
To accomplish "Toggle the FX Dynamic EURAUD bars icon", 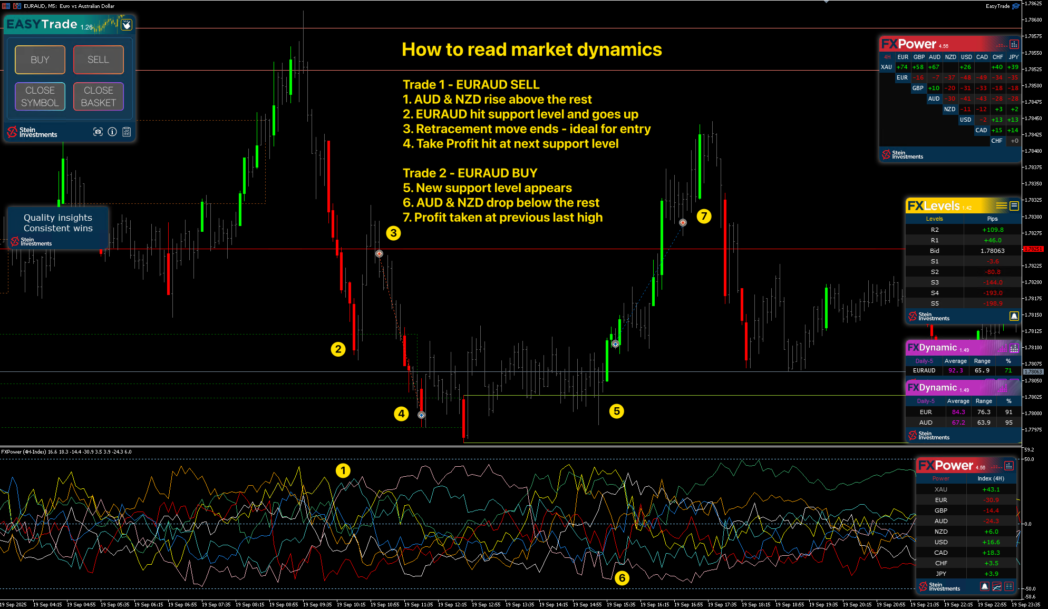I will 1014,348.
